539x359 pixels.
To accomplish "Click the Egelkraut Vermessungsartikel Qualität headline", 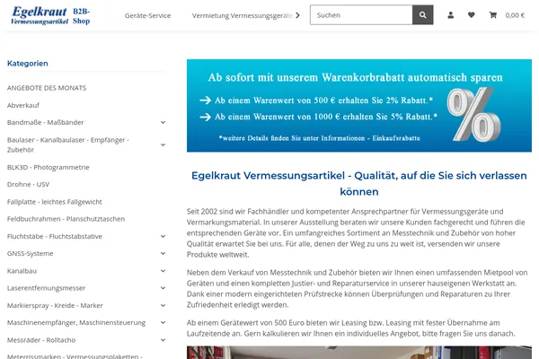I will pos(359,183).
